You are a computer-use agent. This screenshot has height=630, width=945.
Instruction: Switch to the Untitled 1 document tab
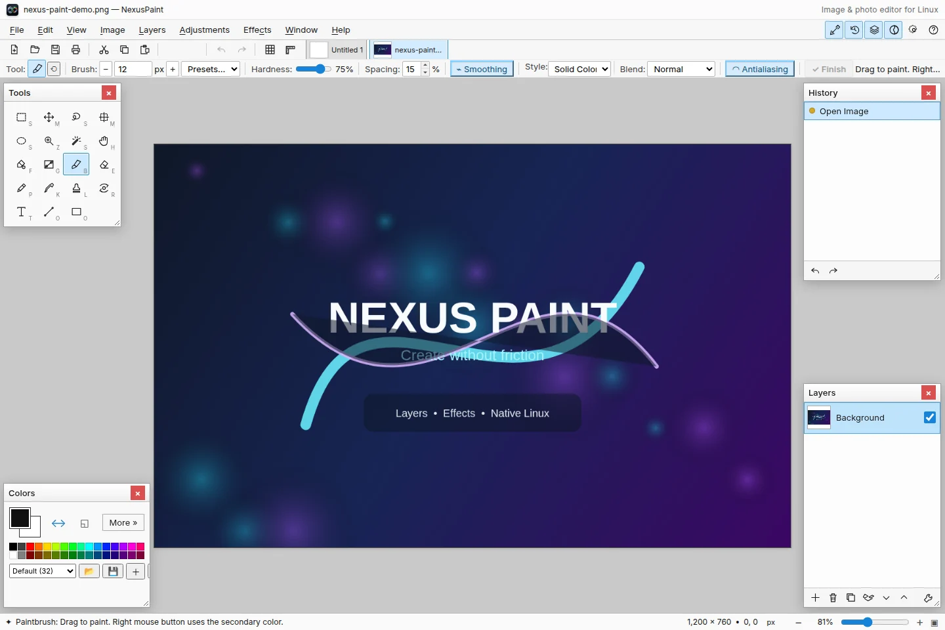click(x=338, y=50)
